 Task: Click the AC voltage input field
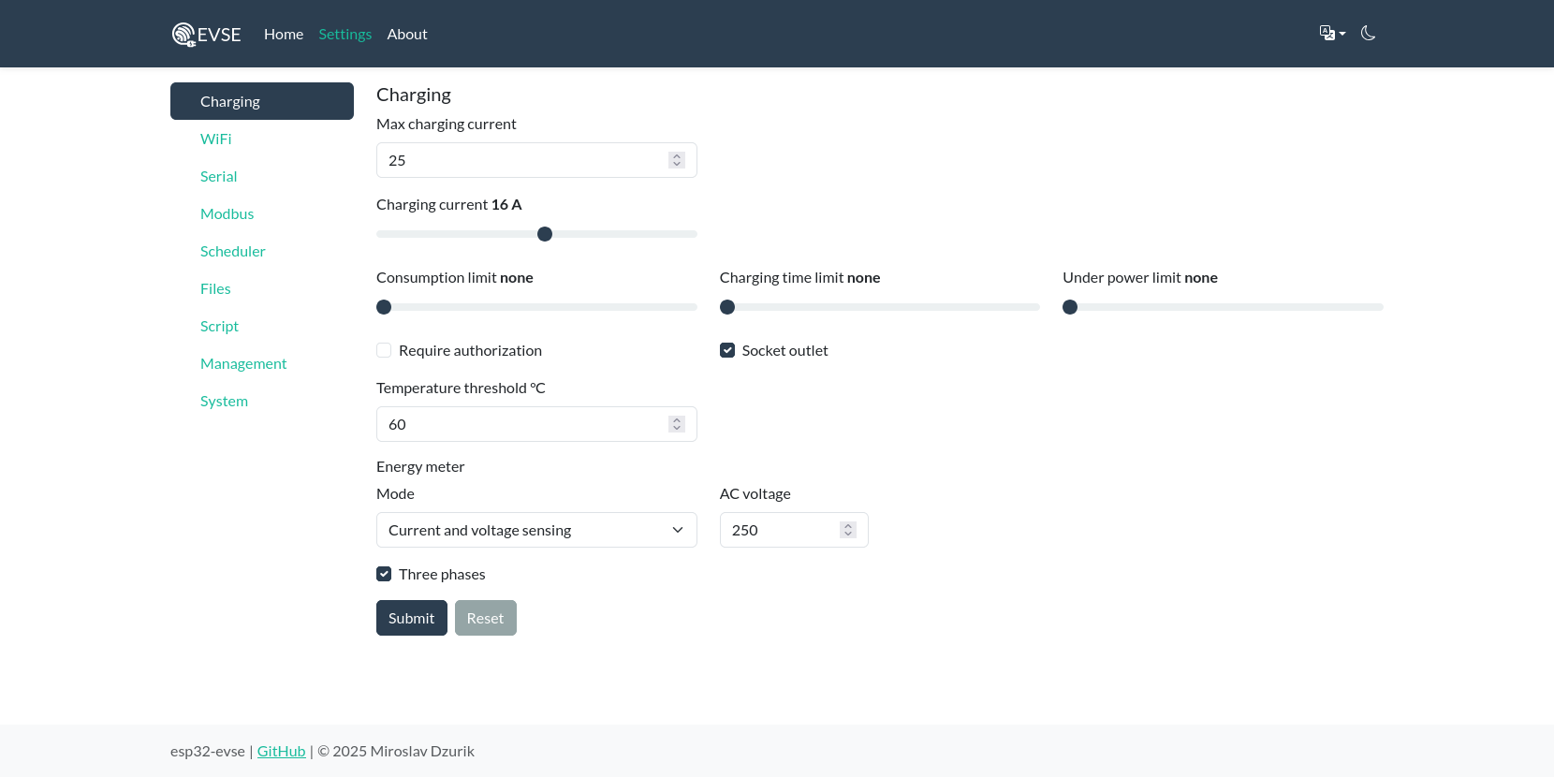pos(794,530)
